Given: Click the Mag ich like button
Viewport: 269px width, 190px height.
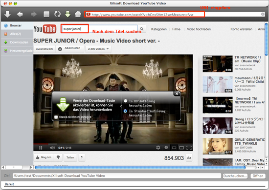Looking at the screenshot, I should pyautogui.click(x=44, y=157).
